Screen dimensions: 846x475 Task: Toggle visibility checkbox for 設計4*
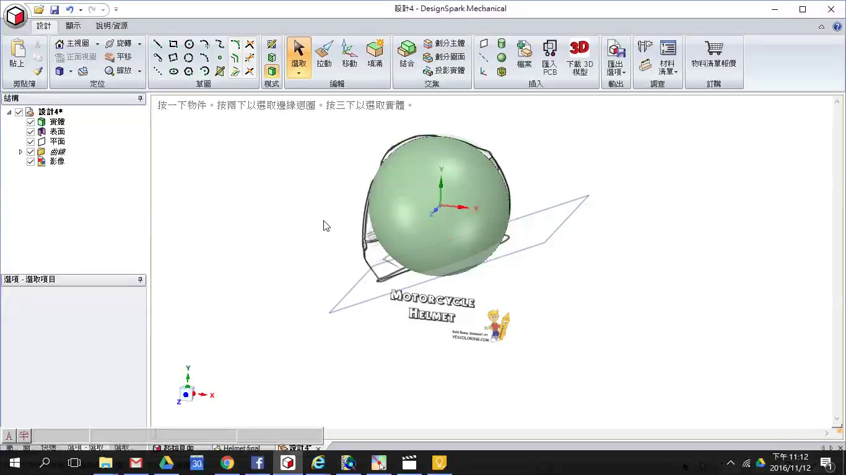click(x=19, y=112)
